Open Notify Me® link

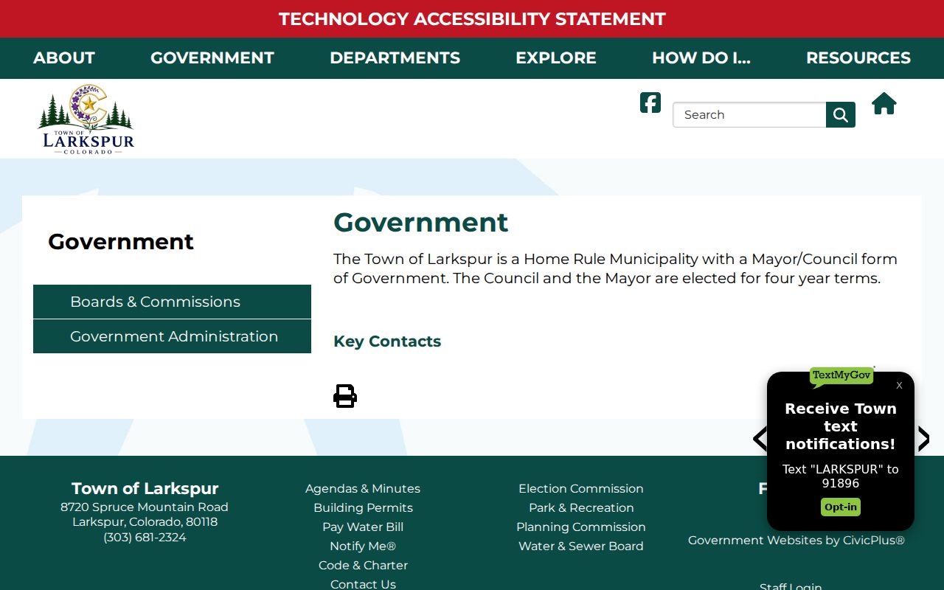363,546
